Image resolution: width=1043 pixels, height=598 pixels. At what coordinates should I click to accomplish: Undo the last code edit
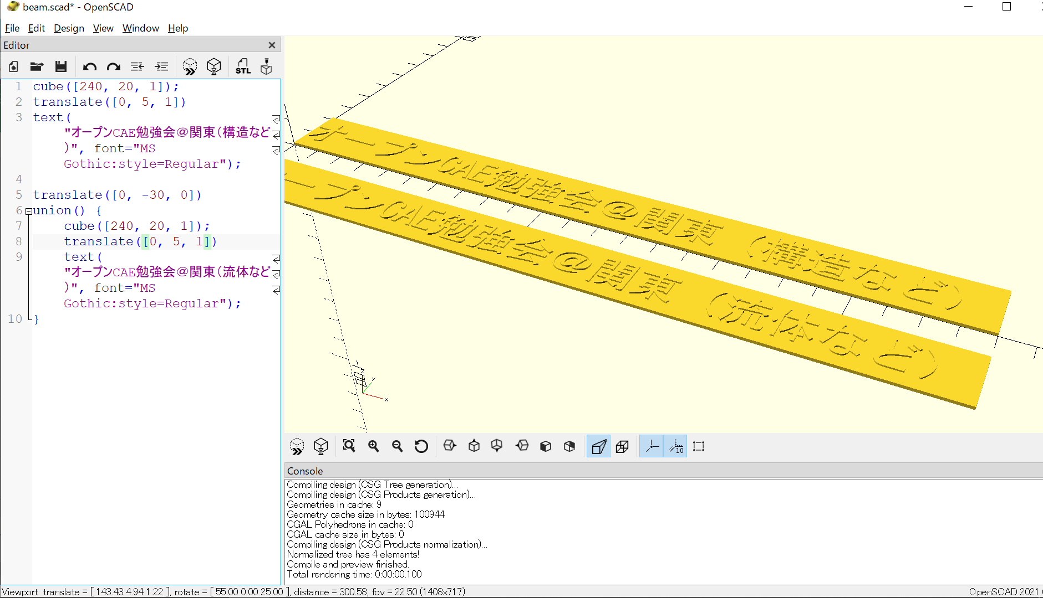89,66
